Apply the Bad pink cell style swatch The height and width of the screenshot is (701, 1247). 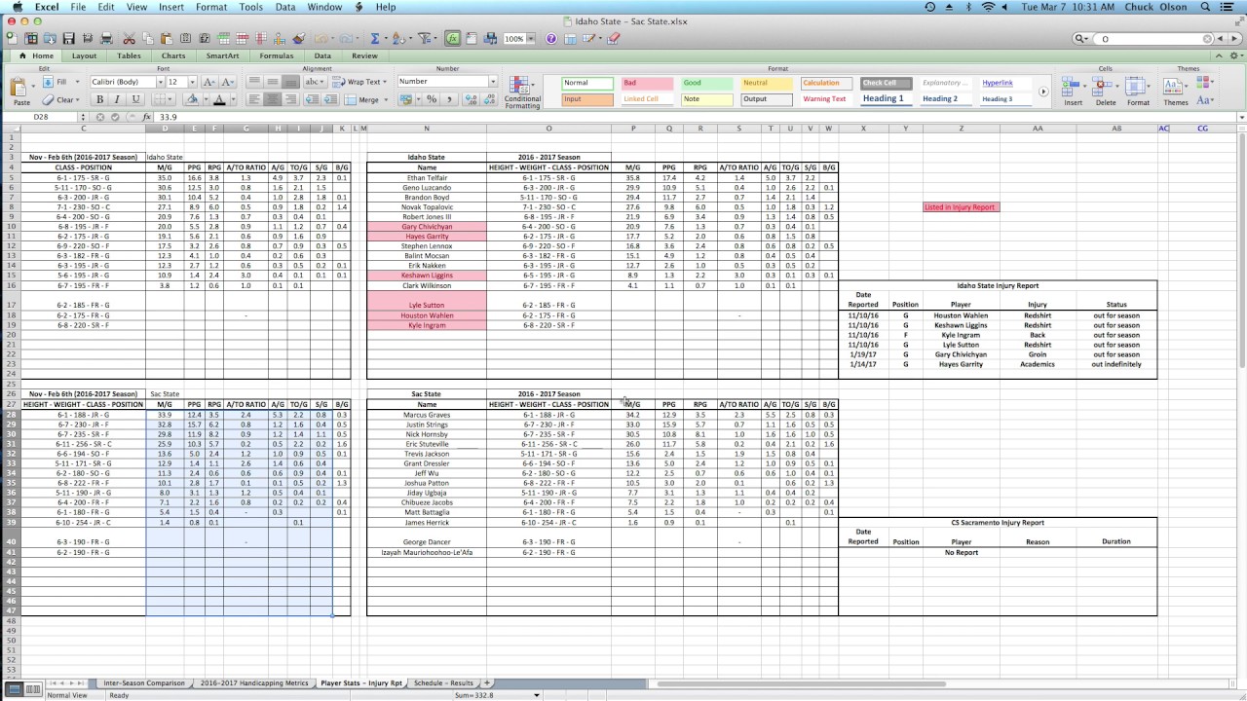coord(647,83)
